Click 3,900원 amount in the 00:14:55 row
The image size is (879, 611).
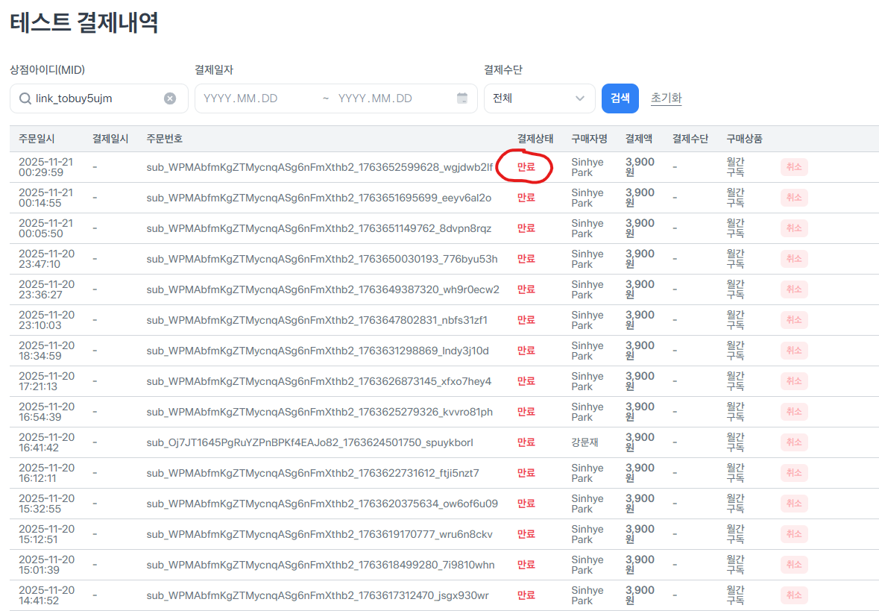tap(640, 198)
